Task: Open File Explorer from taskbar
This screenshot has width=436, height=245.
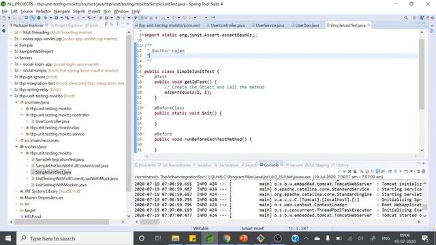Action: pos(175,238)
